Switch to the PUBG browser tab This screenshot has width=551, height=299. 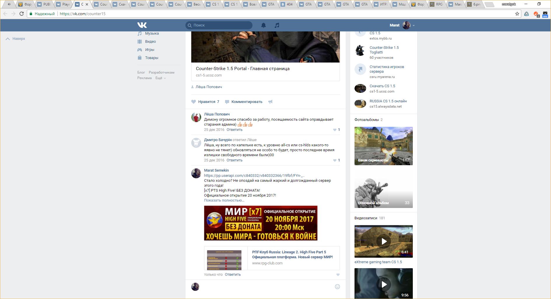pos(44,4)
